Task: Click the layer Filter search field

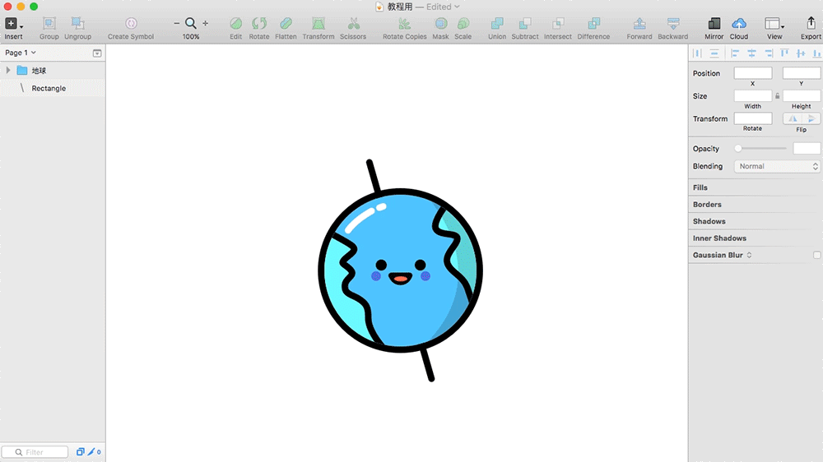Action: [35, 452]
